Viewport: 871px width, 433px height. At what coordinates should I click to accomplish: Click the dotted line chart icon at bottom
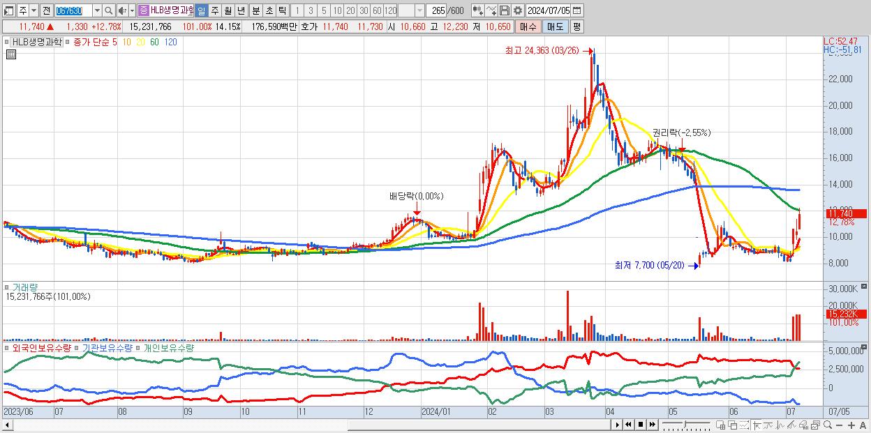pyautogui.click(x=744, y=425)
